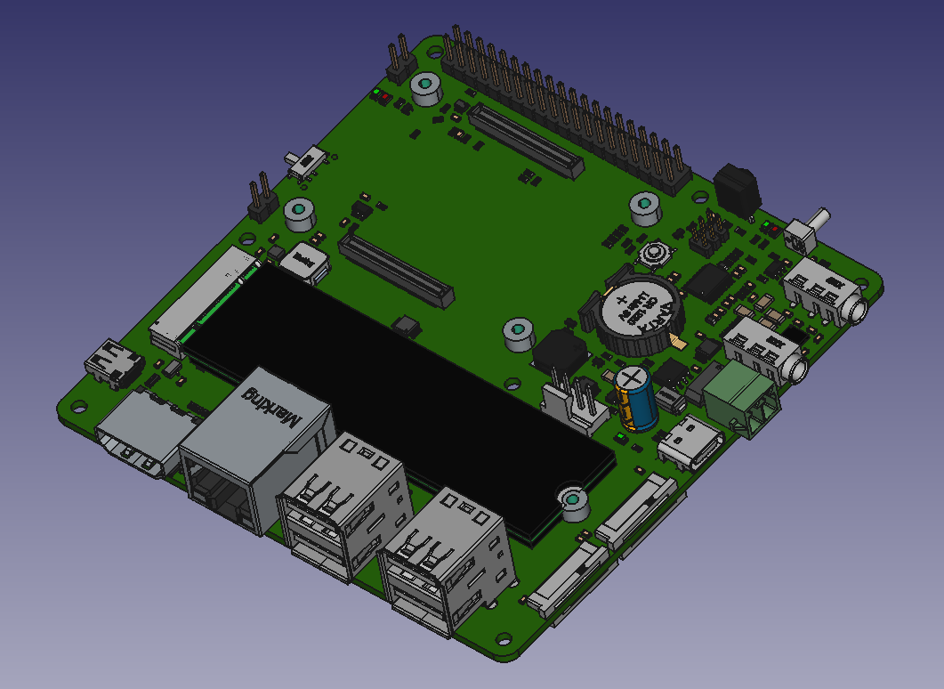Select the audio jack nearest the white plunger switch
Screen dimensions: 944x689
pyautogui.click(x=826, y=293)
